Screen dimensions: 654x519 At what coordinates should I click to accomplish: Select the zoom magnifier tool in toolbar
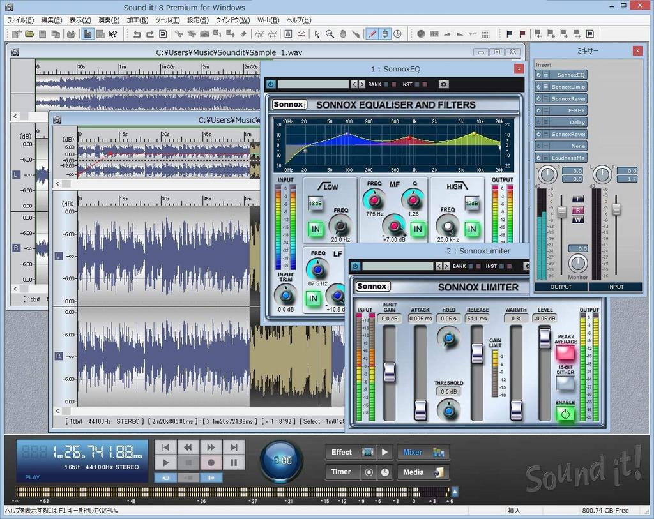[x=330, y=34]
